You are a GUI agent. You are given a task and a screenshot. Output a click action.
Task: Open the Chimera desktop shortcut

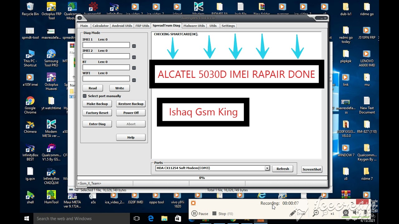30,127
